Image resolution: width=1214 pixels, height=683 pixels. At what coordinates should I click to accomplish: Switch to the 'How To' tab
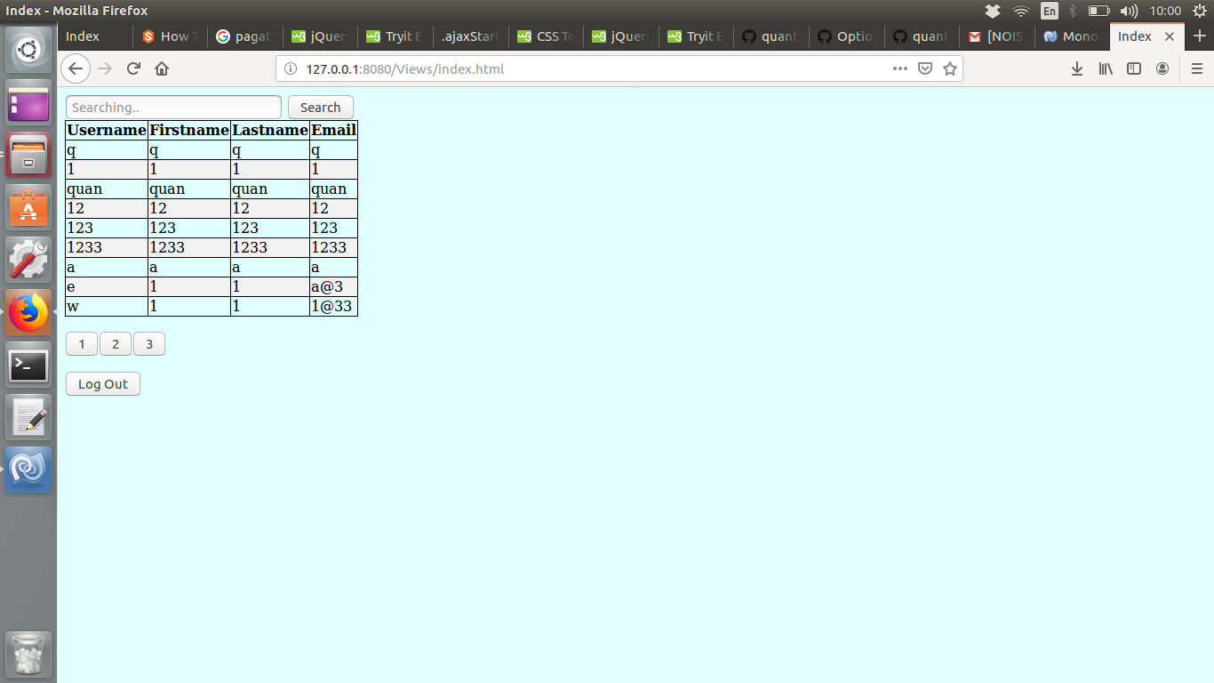[169, 36]
